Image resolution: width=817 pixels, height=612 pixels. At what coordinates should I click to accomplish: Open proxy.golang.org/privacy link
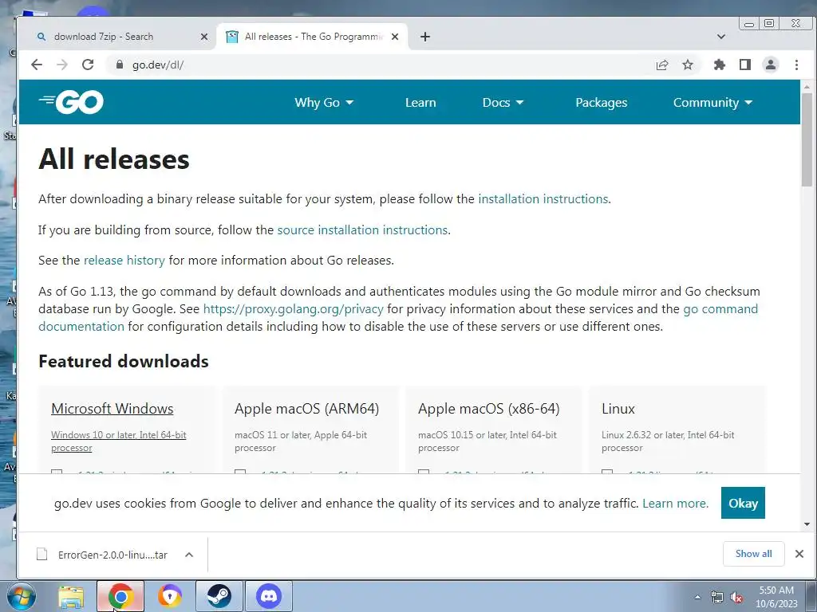point(293,309)
